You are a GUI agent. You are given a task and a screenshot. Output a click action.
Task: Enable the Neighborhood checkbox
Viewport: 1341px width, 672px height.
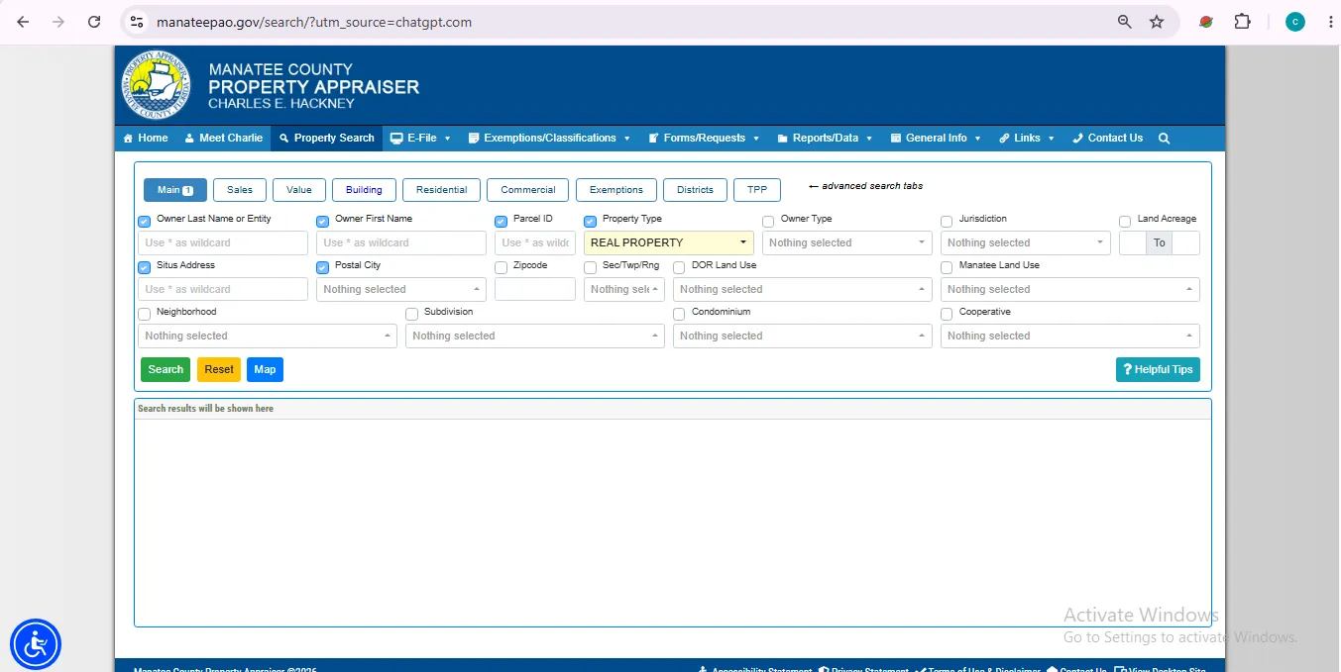(145, 315)
